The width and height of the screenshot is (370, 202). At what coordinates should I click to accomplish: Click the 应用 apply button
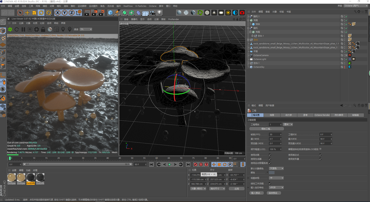click(237, 189)
